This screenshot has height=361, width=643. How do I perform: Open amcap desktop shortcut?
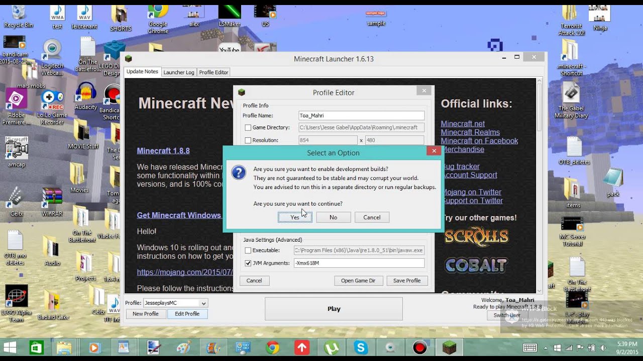point(16,152)
